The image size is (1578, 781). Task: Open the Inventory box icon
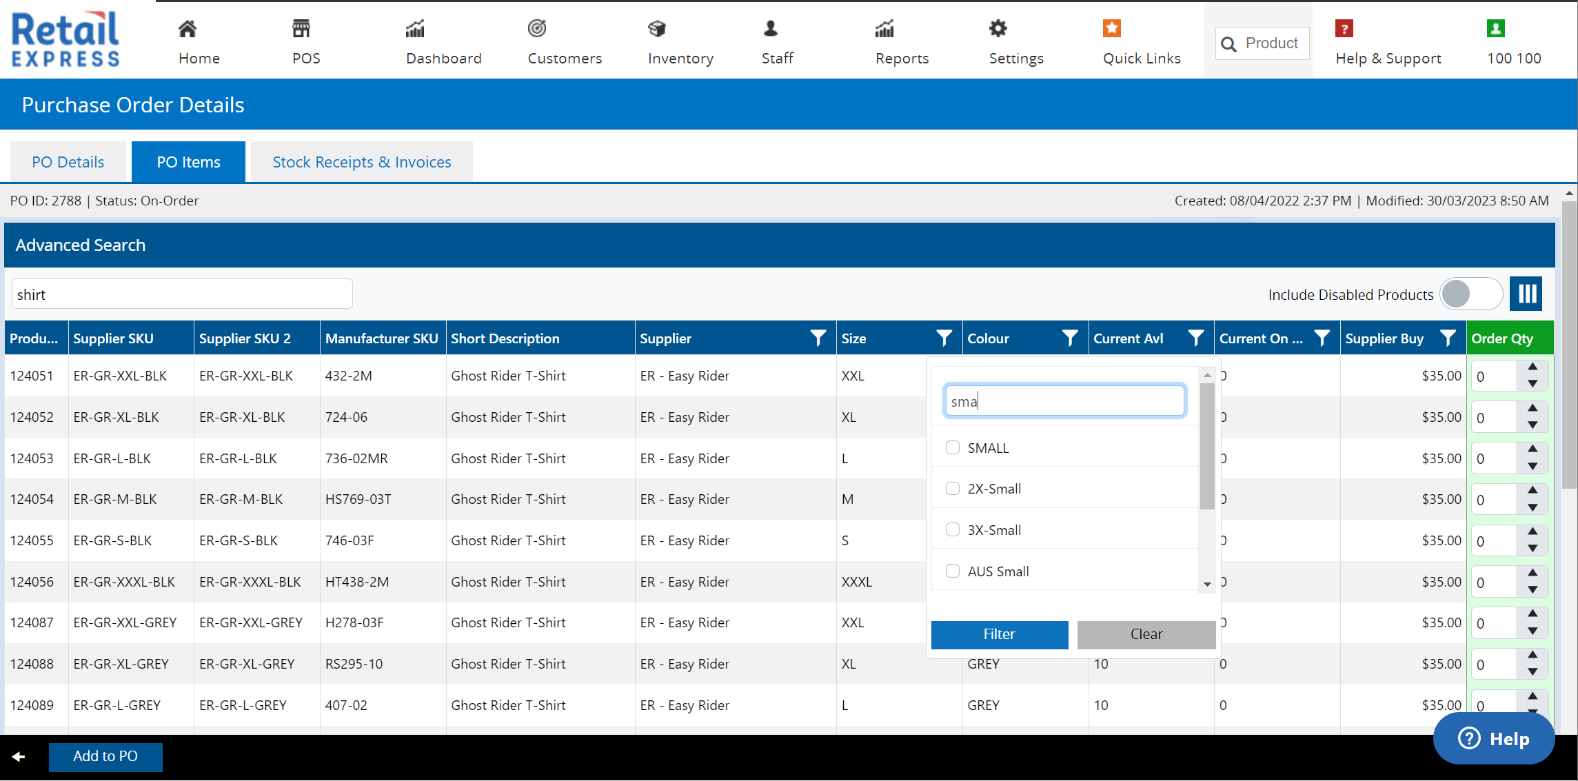(657, 29)
